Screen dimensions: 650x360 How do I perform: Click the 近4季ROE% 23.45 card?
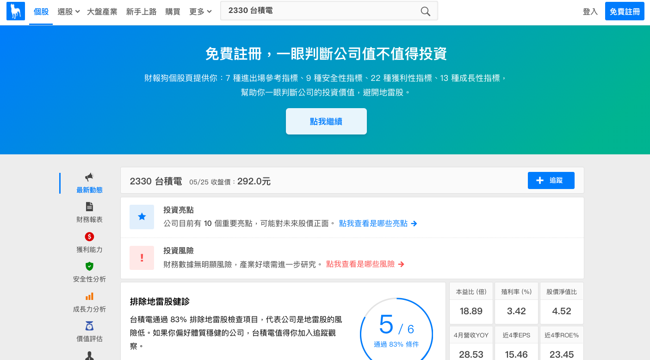coord(562,343)
